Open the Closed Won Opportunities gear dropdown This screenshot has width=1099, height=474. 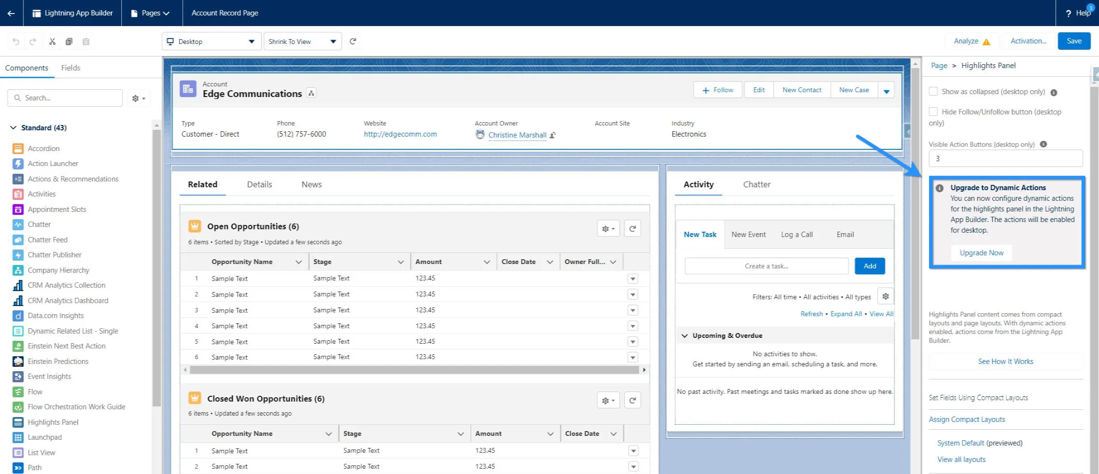click(608, 400)
